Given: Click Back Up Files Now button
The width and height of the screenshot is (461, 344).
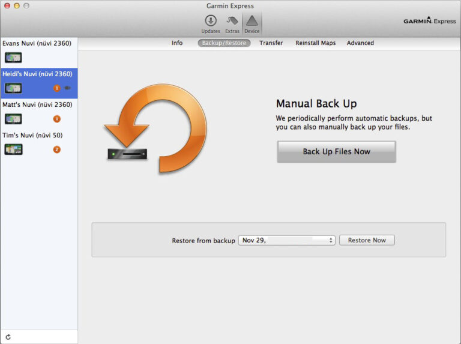Looking at the screenshot, I should 336,151.
